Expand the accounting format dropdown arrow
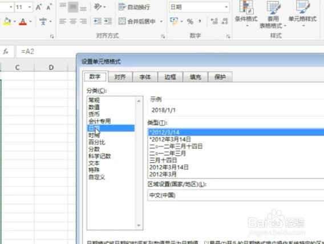Screen dimensions: 324x244 click(181, 21)
